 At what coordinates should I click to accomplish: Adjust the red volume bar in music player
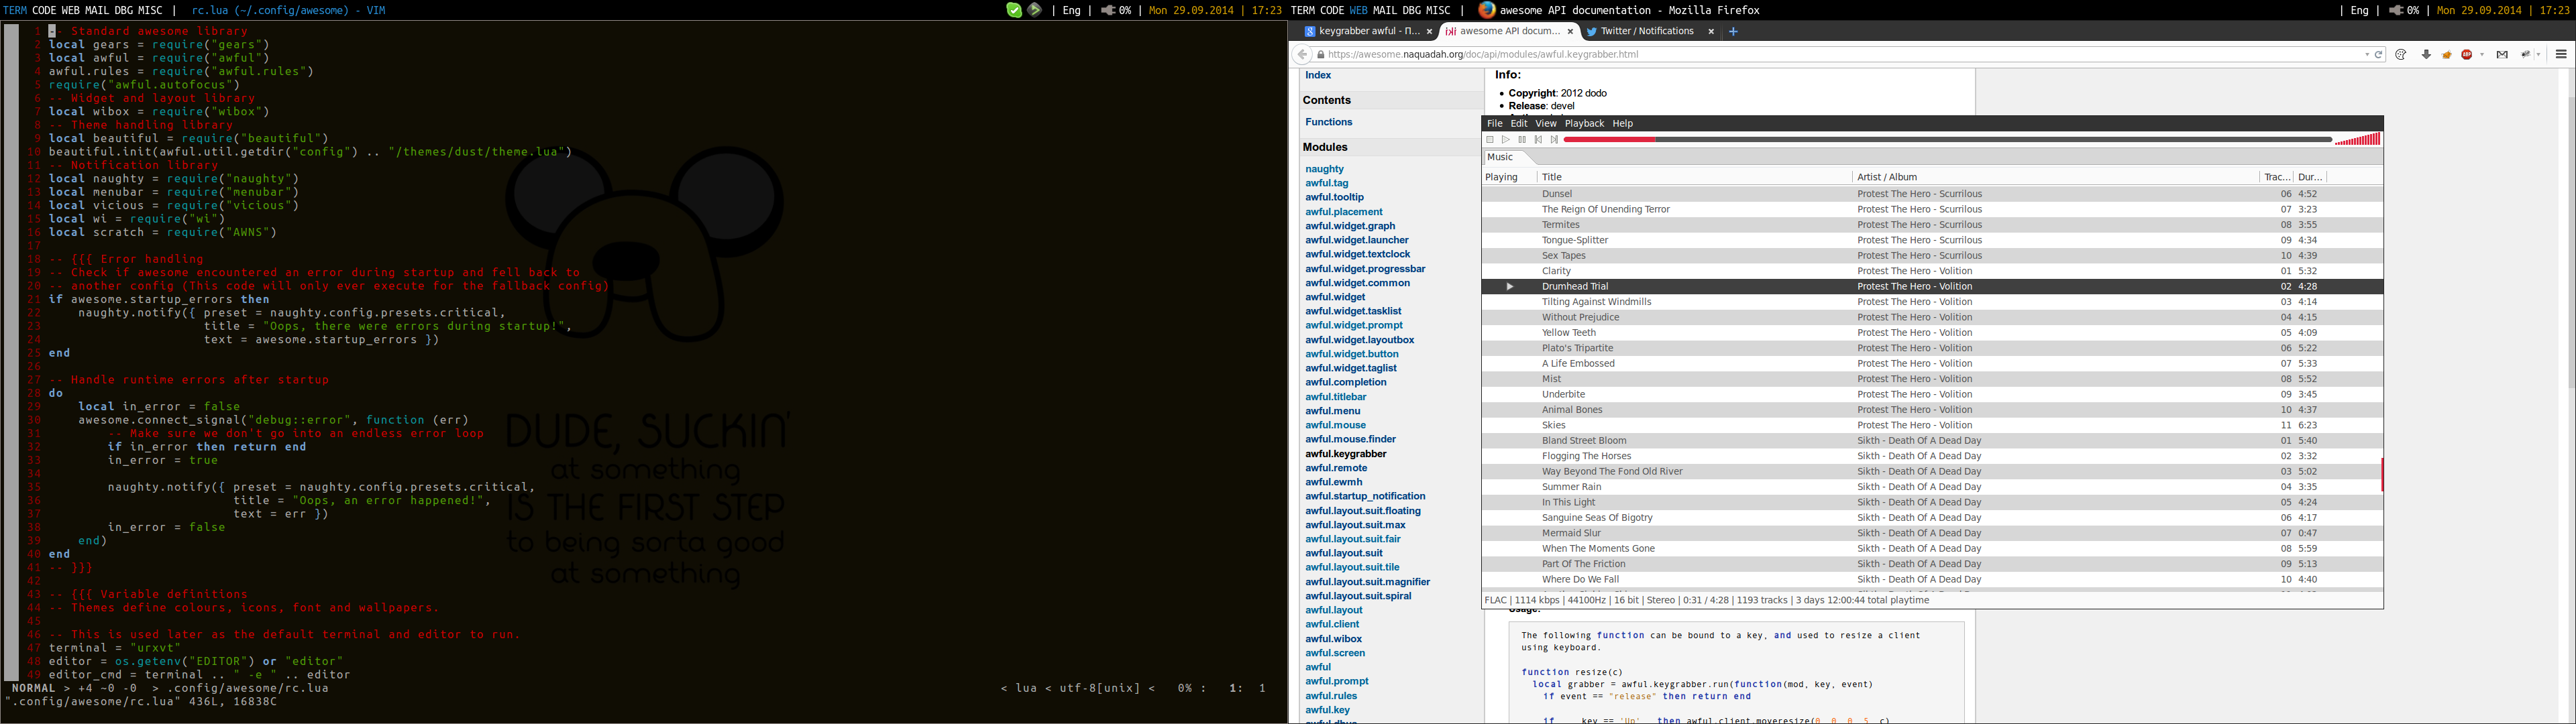tap(2357, 140)
